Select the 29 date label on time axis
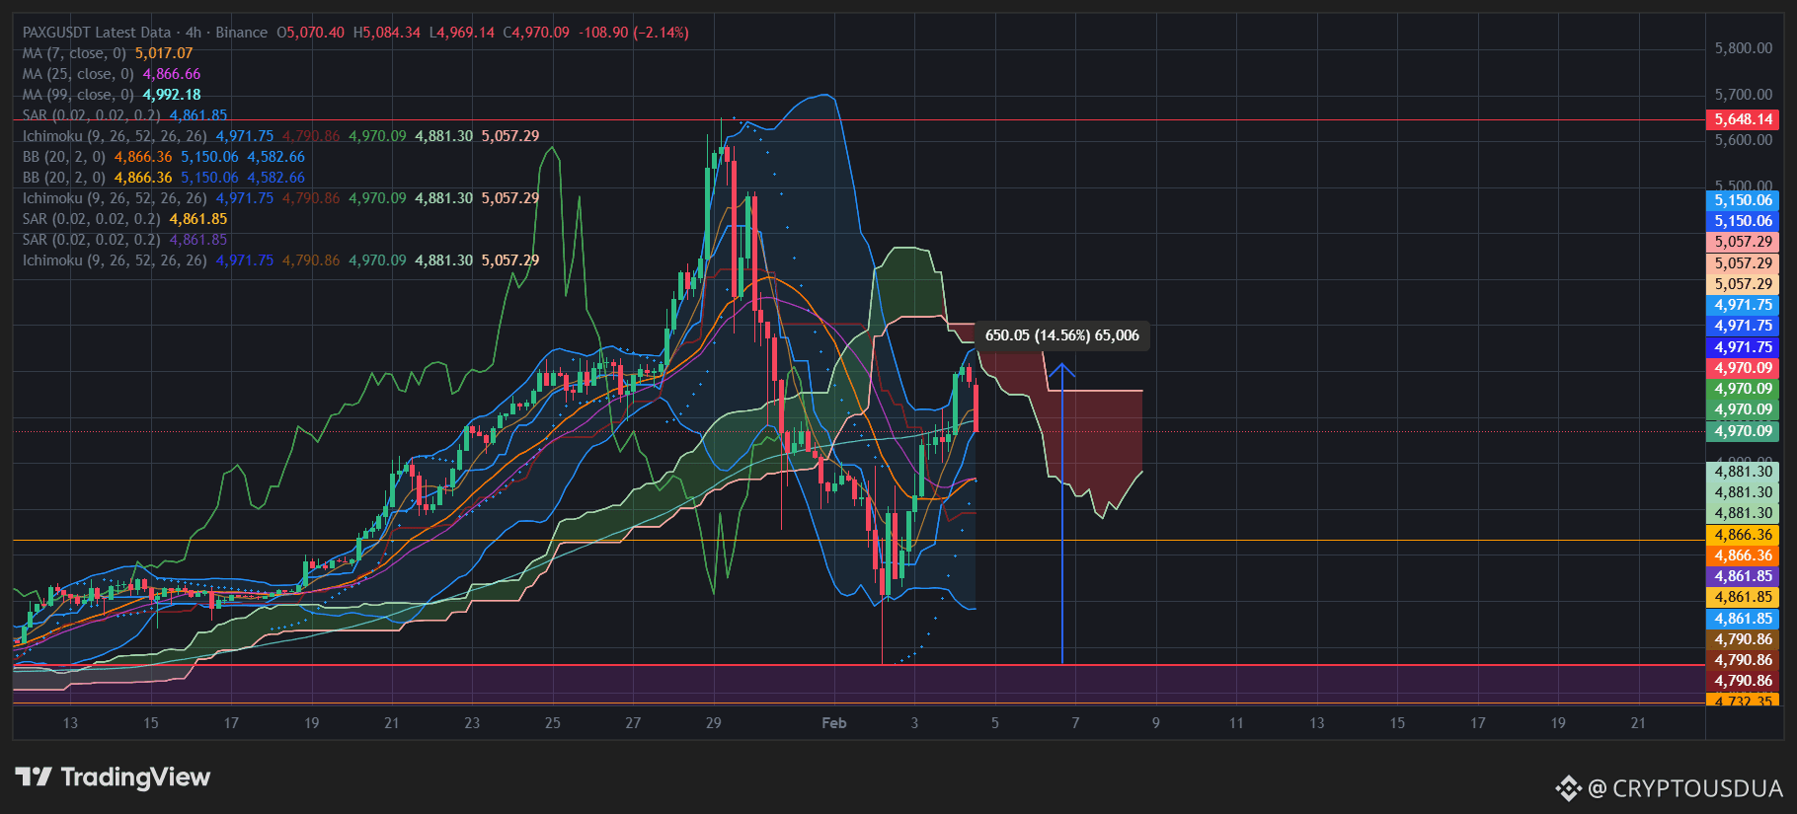 point(713,723)
